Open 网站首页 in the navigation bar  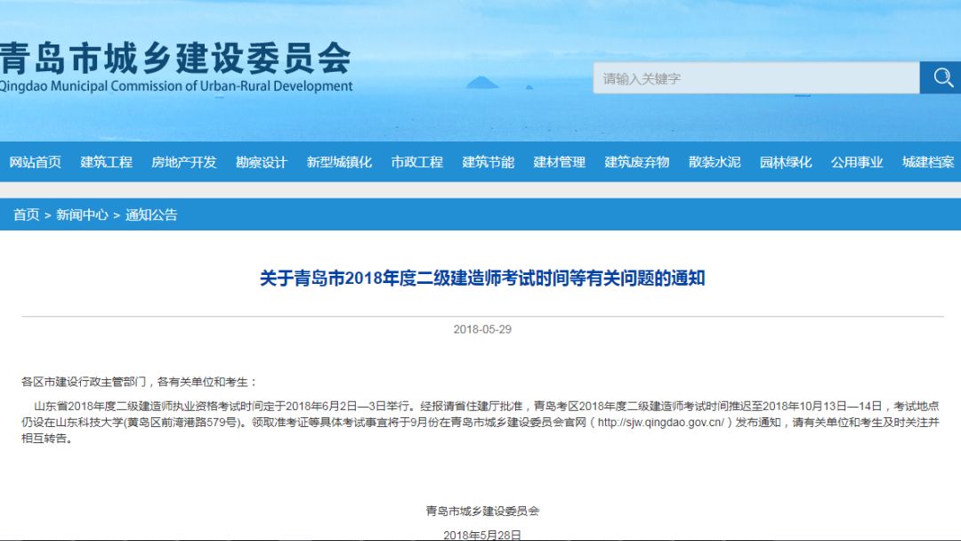point(35,162)
